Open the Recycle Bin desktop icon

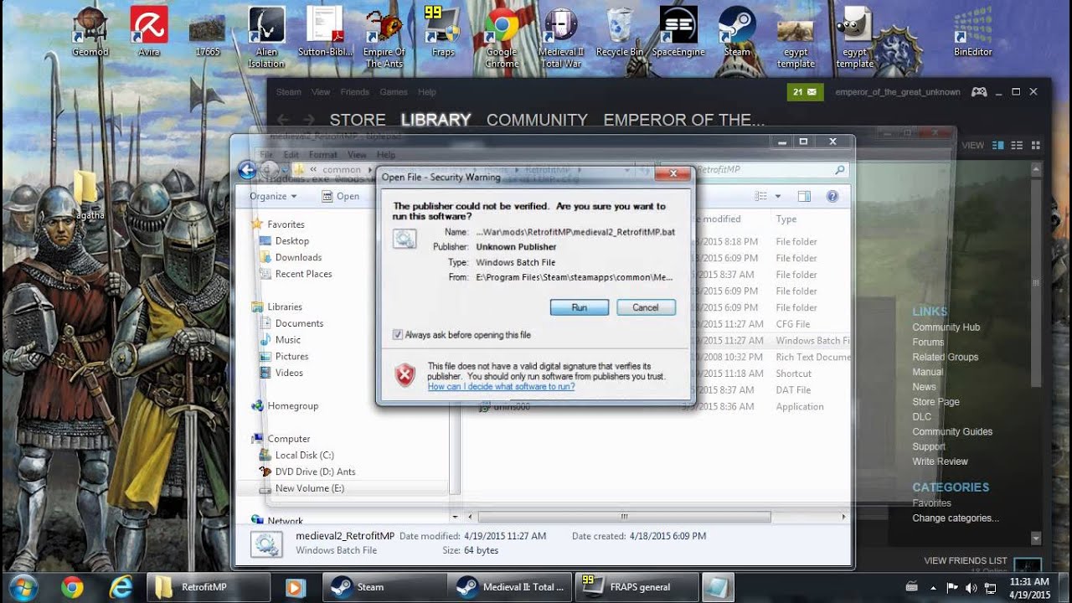[x=620, y=32]
